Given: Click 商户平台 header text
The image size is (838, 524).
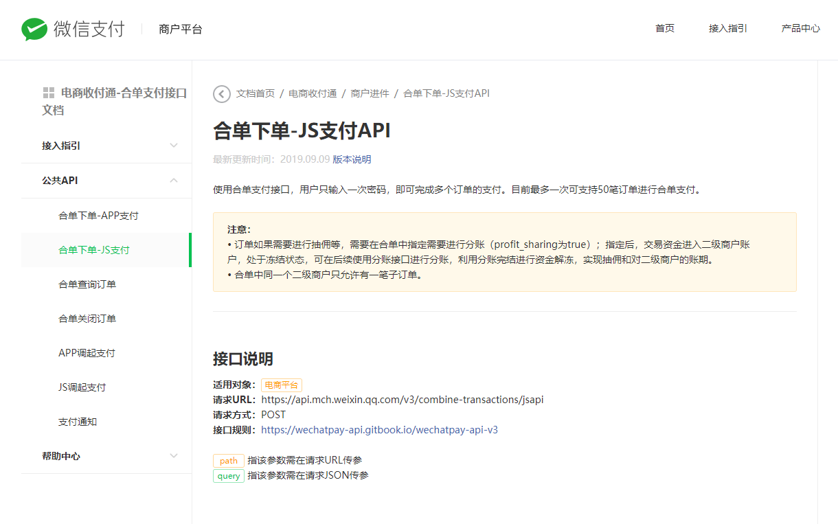Looking at the screenshot, I should pyautogui.click(x=180, y=29).
